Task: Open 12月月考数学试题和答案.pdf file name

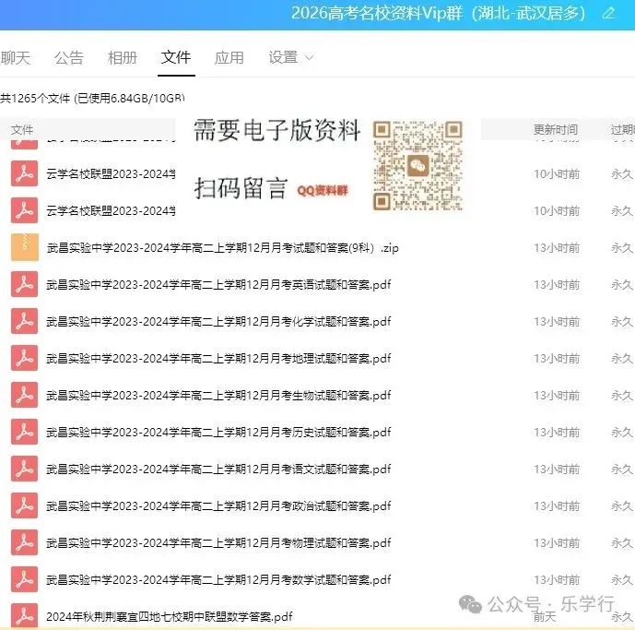Action: pyautogui.click(x=218, y=580)
